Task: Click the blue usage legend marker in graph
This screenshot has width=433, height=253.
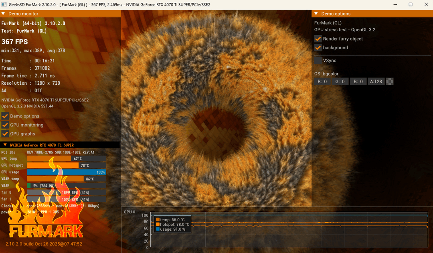Action: [x=158, y=229]
